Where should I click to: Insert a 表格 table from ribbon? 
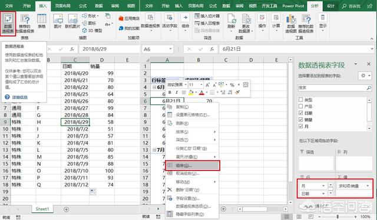tap(42, 21)
